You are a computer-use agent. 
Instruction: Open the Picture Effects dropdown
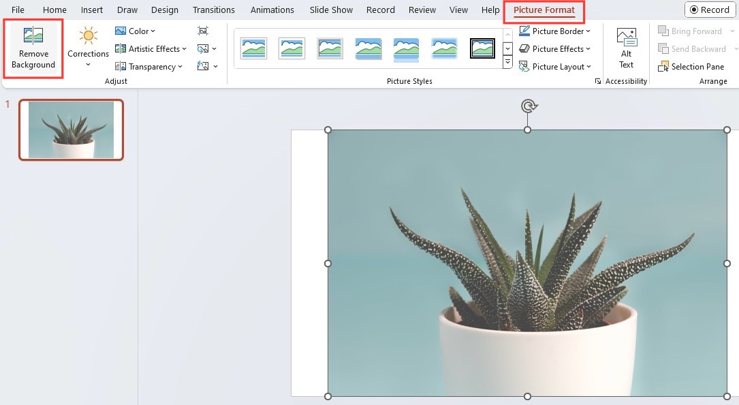pos(554,48)
